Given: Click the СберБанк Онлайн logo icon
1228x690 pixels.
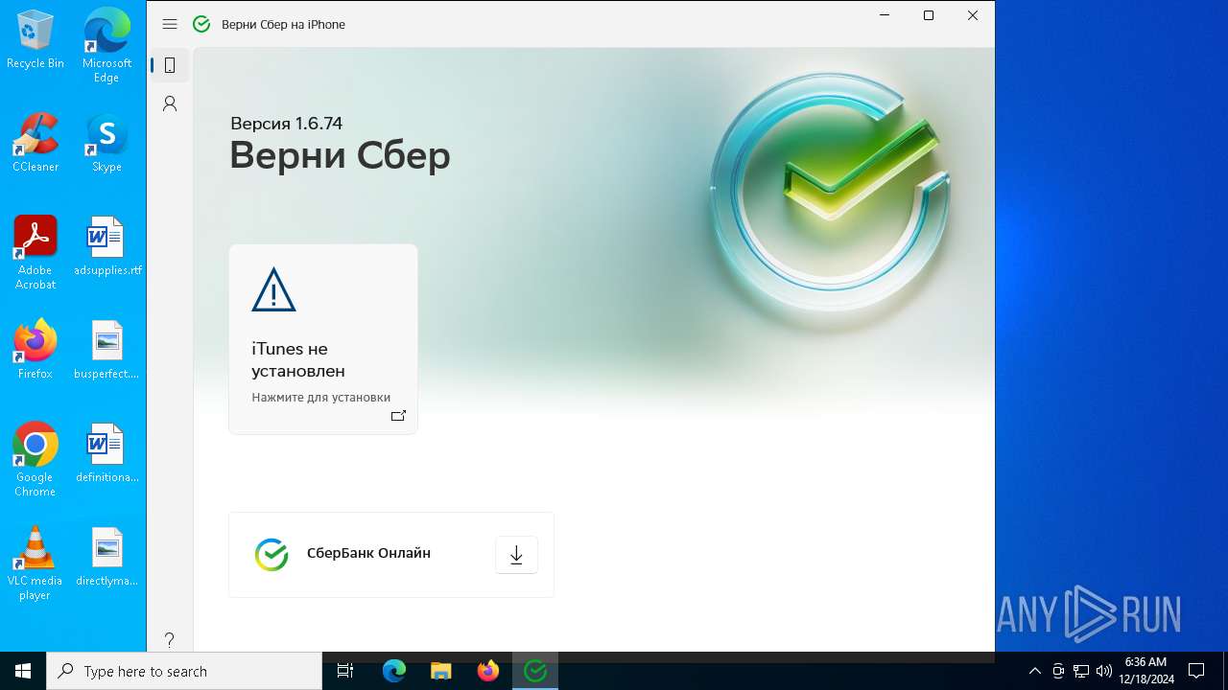Looking at the screenshot, I should [272, 554].
